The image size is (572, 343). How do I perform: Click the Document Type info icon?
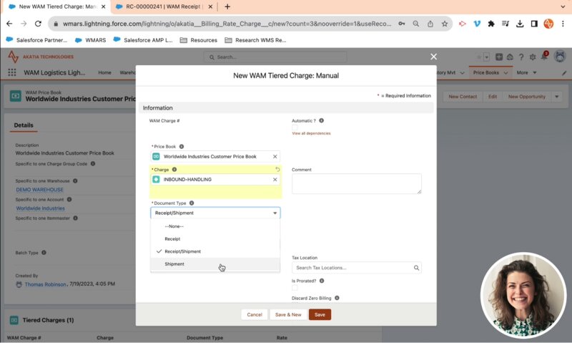(191, 203)
